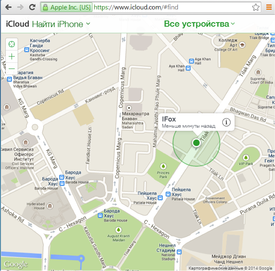
Task: Click the iCloud logo text
Action: pyautogui.click(x=17, y=24)
